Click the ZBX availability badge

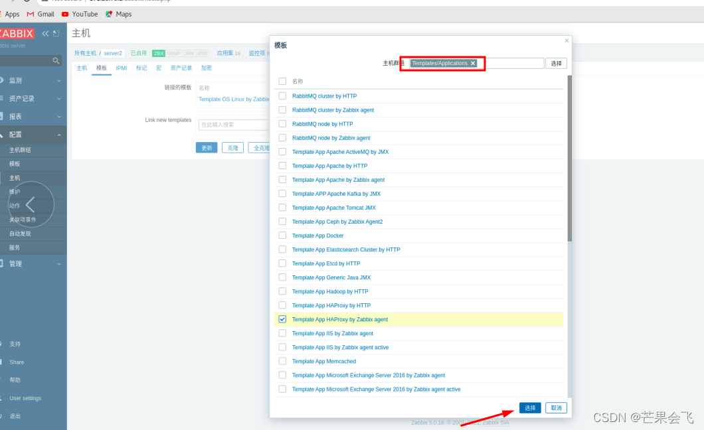[x=159, y=53]
